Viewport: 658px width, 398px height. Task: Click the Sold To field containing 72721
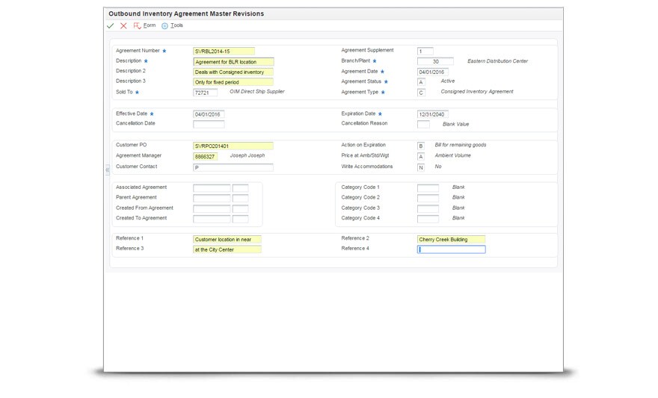coord(205,93)
